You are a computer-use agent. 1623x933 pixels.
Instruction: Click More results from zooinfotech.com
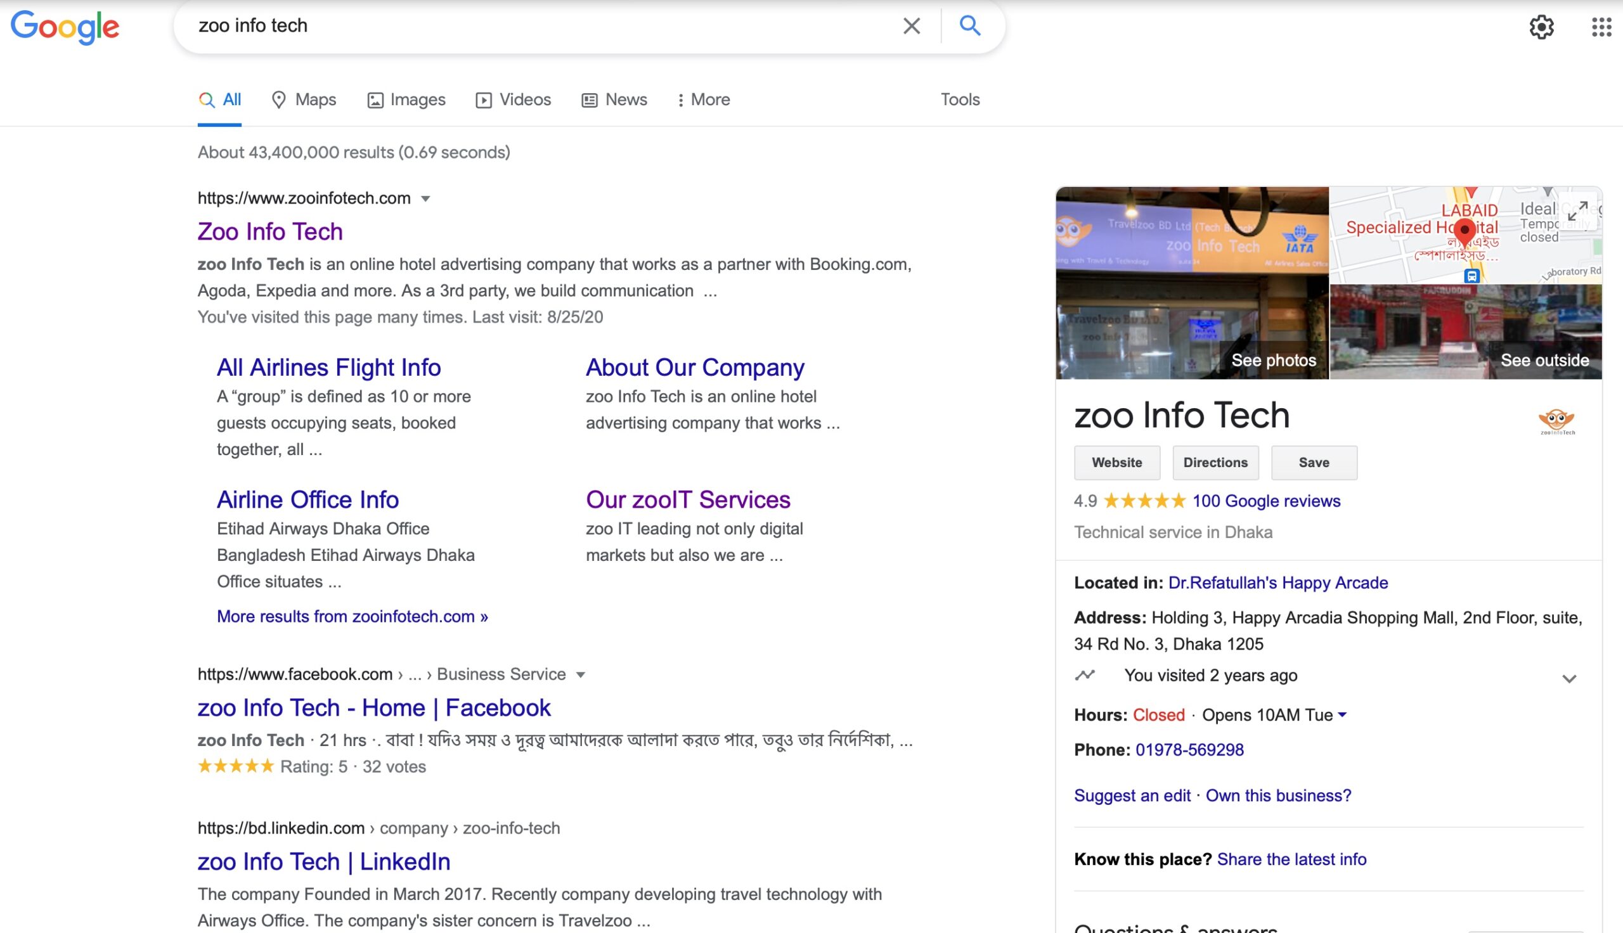point(352,617)
